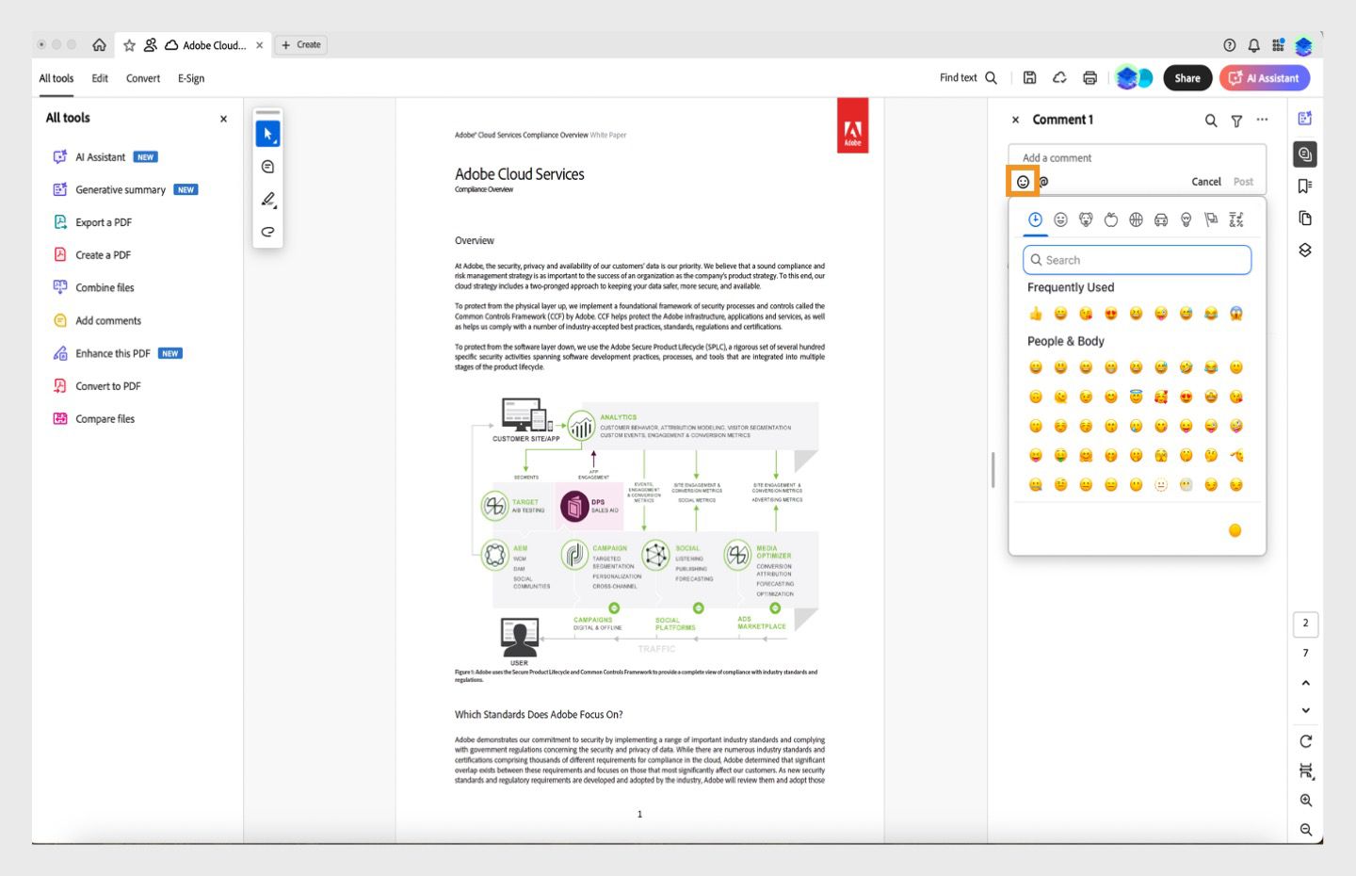Image resolution: width=1356 pixels, height=876 pixels.
Task: Choose emoji skin tone yellow dot
Action: click(1235, 530)
